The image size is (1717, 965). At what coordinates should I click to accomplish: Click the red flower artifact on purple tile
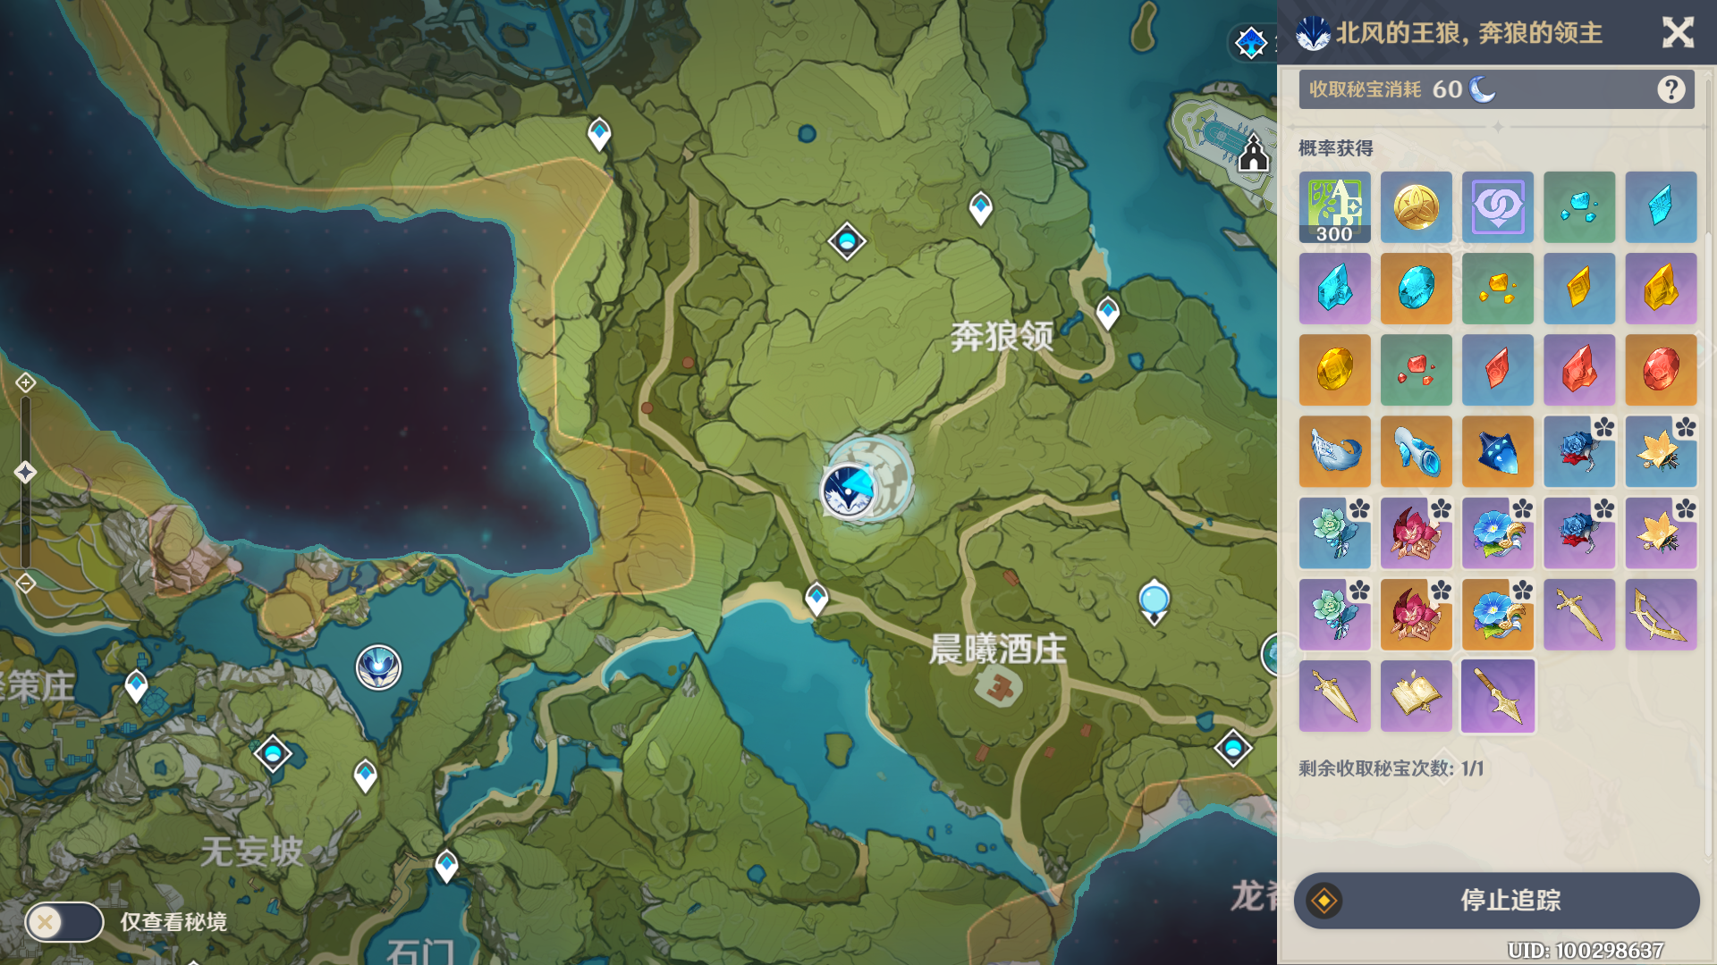pos(1416,533)
